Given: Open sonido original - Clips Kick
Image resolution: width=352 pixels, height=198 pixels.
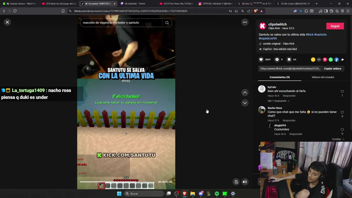Looking at the screenshot, I should pos(278,44).
